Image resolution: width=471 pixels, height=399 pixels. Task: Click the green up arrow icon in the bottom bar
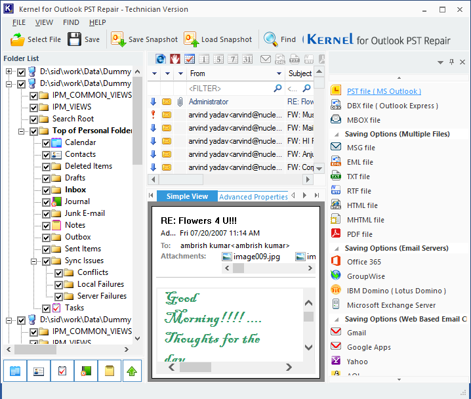coord(132,371)
